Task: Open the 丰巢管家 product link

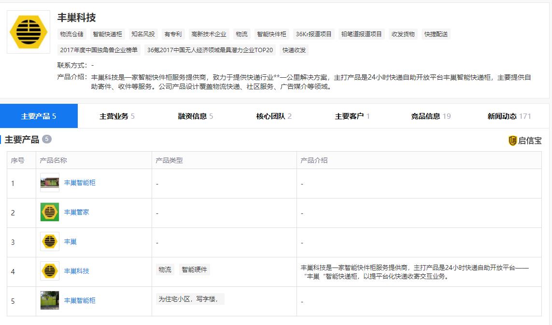Action: [x=76, y=212]
